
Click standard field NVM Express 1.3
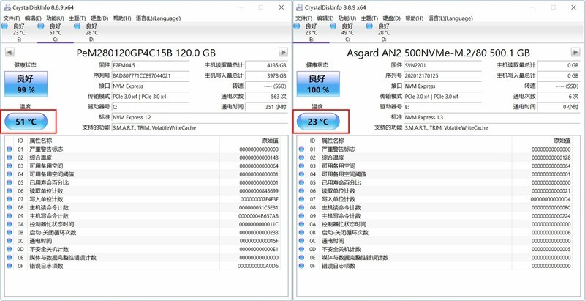click(492, 117)
